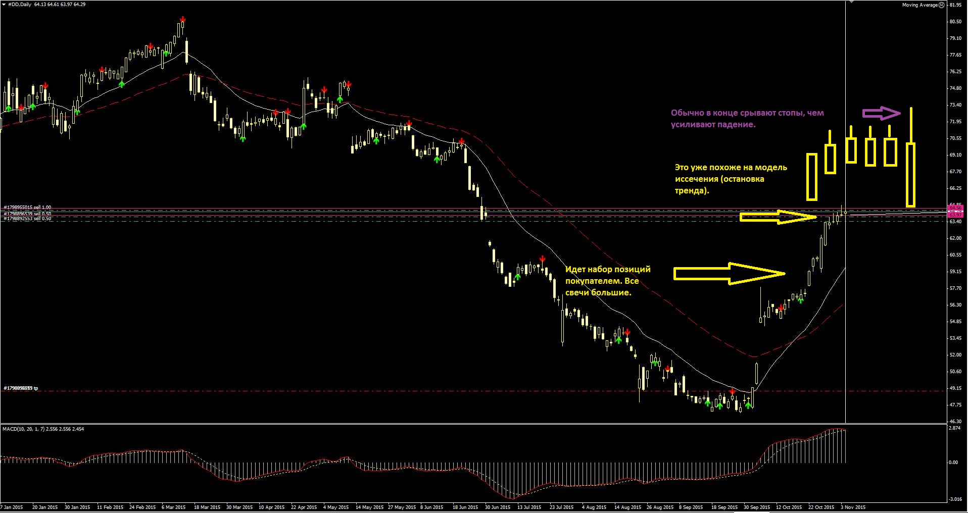Select the chart shift triangle marker at top
This screenshot has height=513, width=968.
[851, 2]
